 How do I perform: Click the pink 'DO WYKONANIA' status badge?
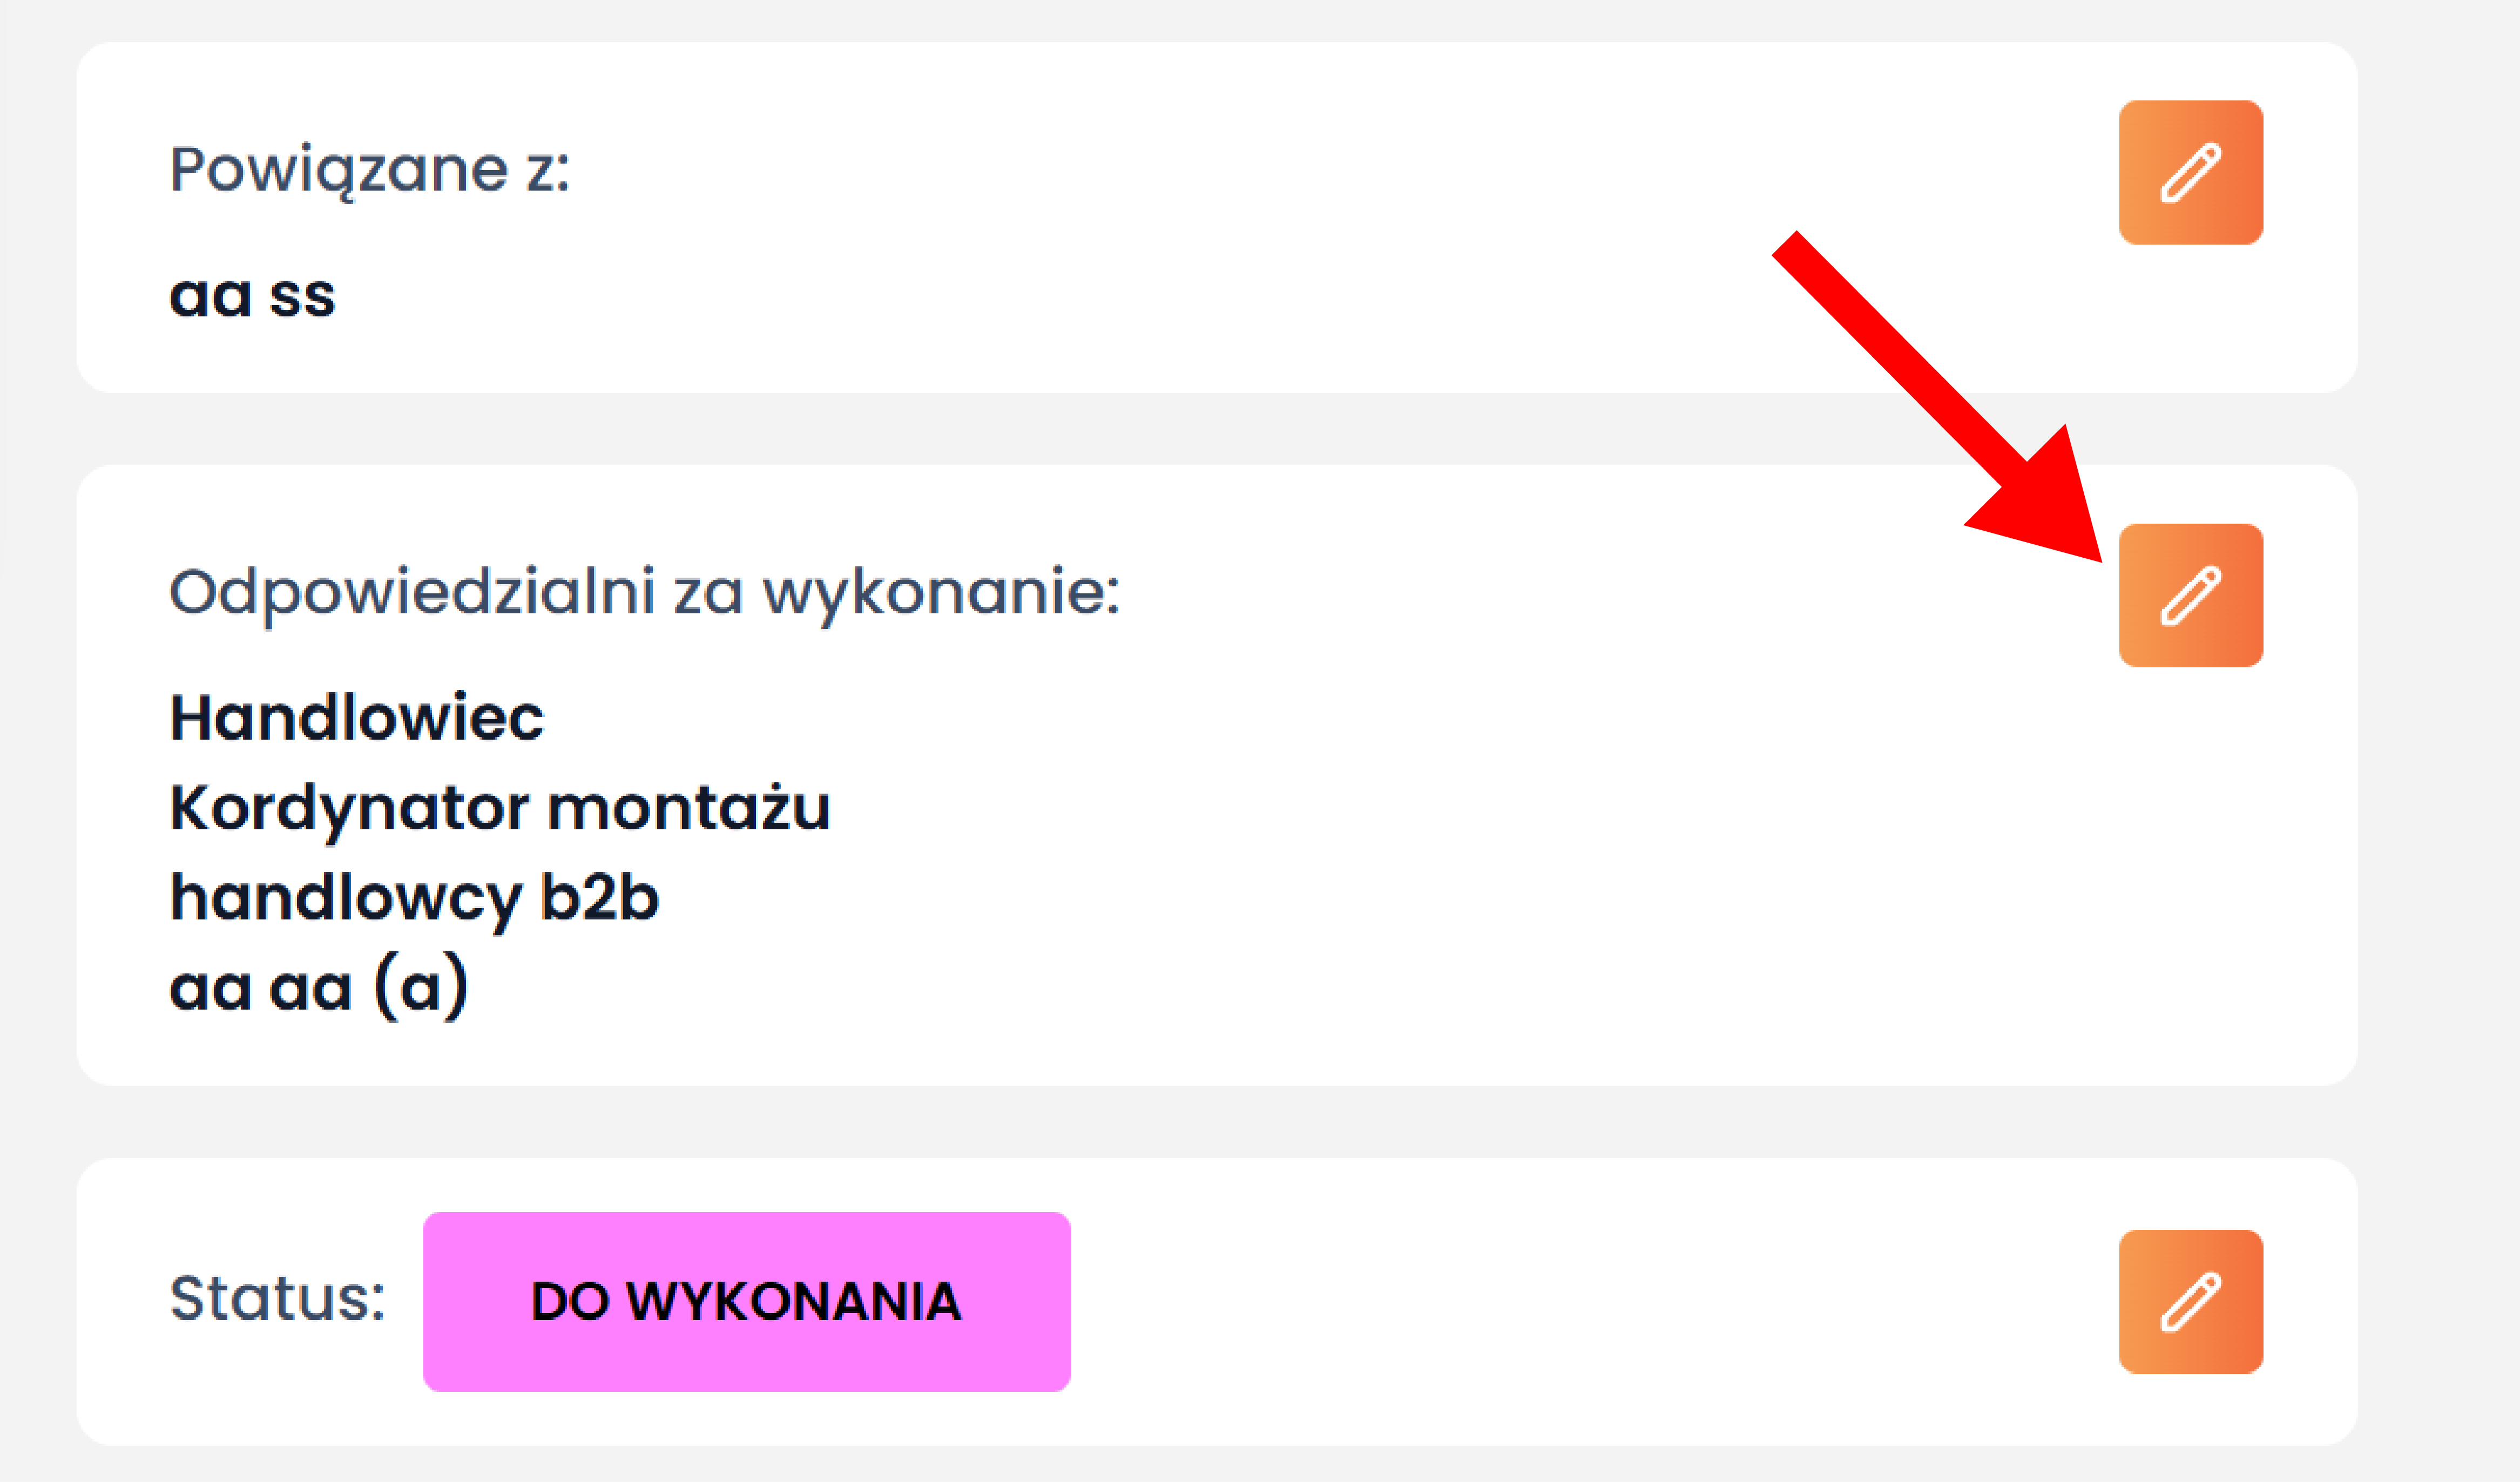pos(746,1301)
